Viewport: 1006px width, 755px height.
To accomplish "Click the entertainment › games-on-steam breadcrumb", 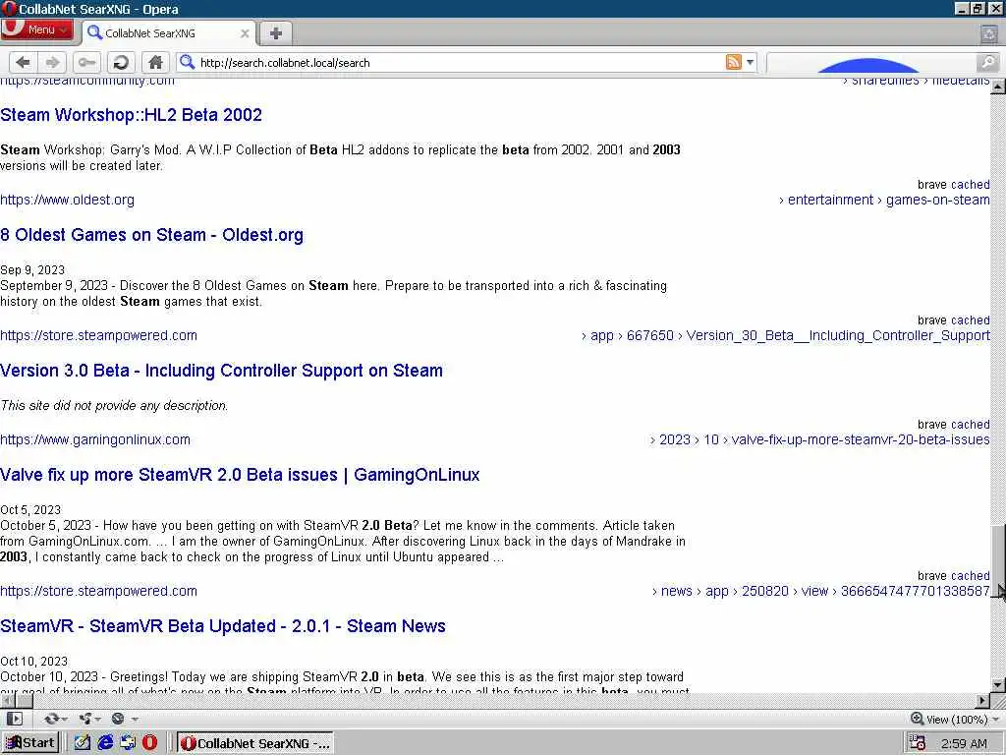I will point(884,200).
